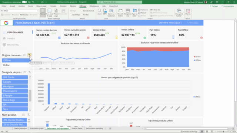Select 'Gift Cards' category slicer item
237x133 pixels.
(x=15, y=77)
